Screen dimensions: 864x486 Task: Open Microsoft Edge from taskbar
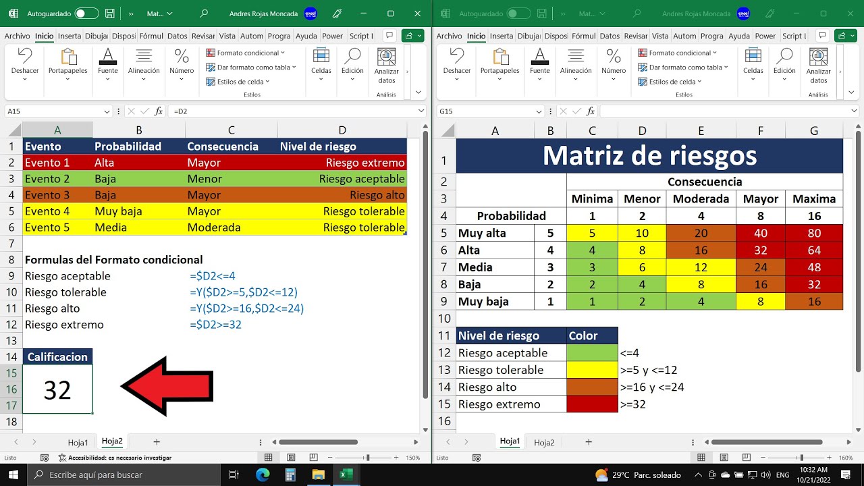(x=262, y=475)
